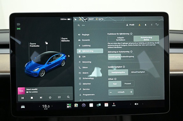Open the arcade joystick app
This screenshot has width=183, height=121.
pos(114,105)
